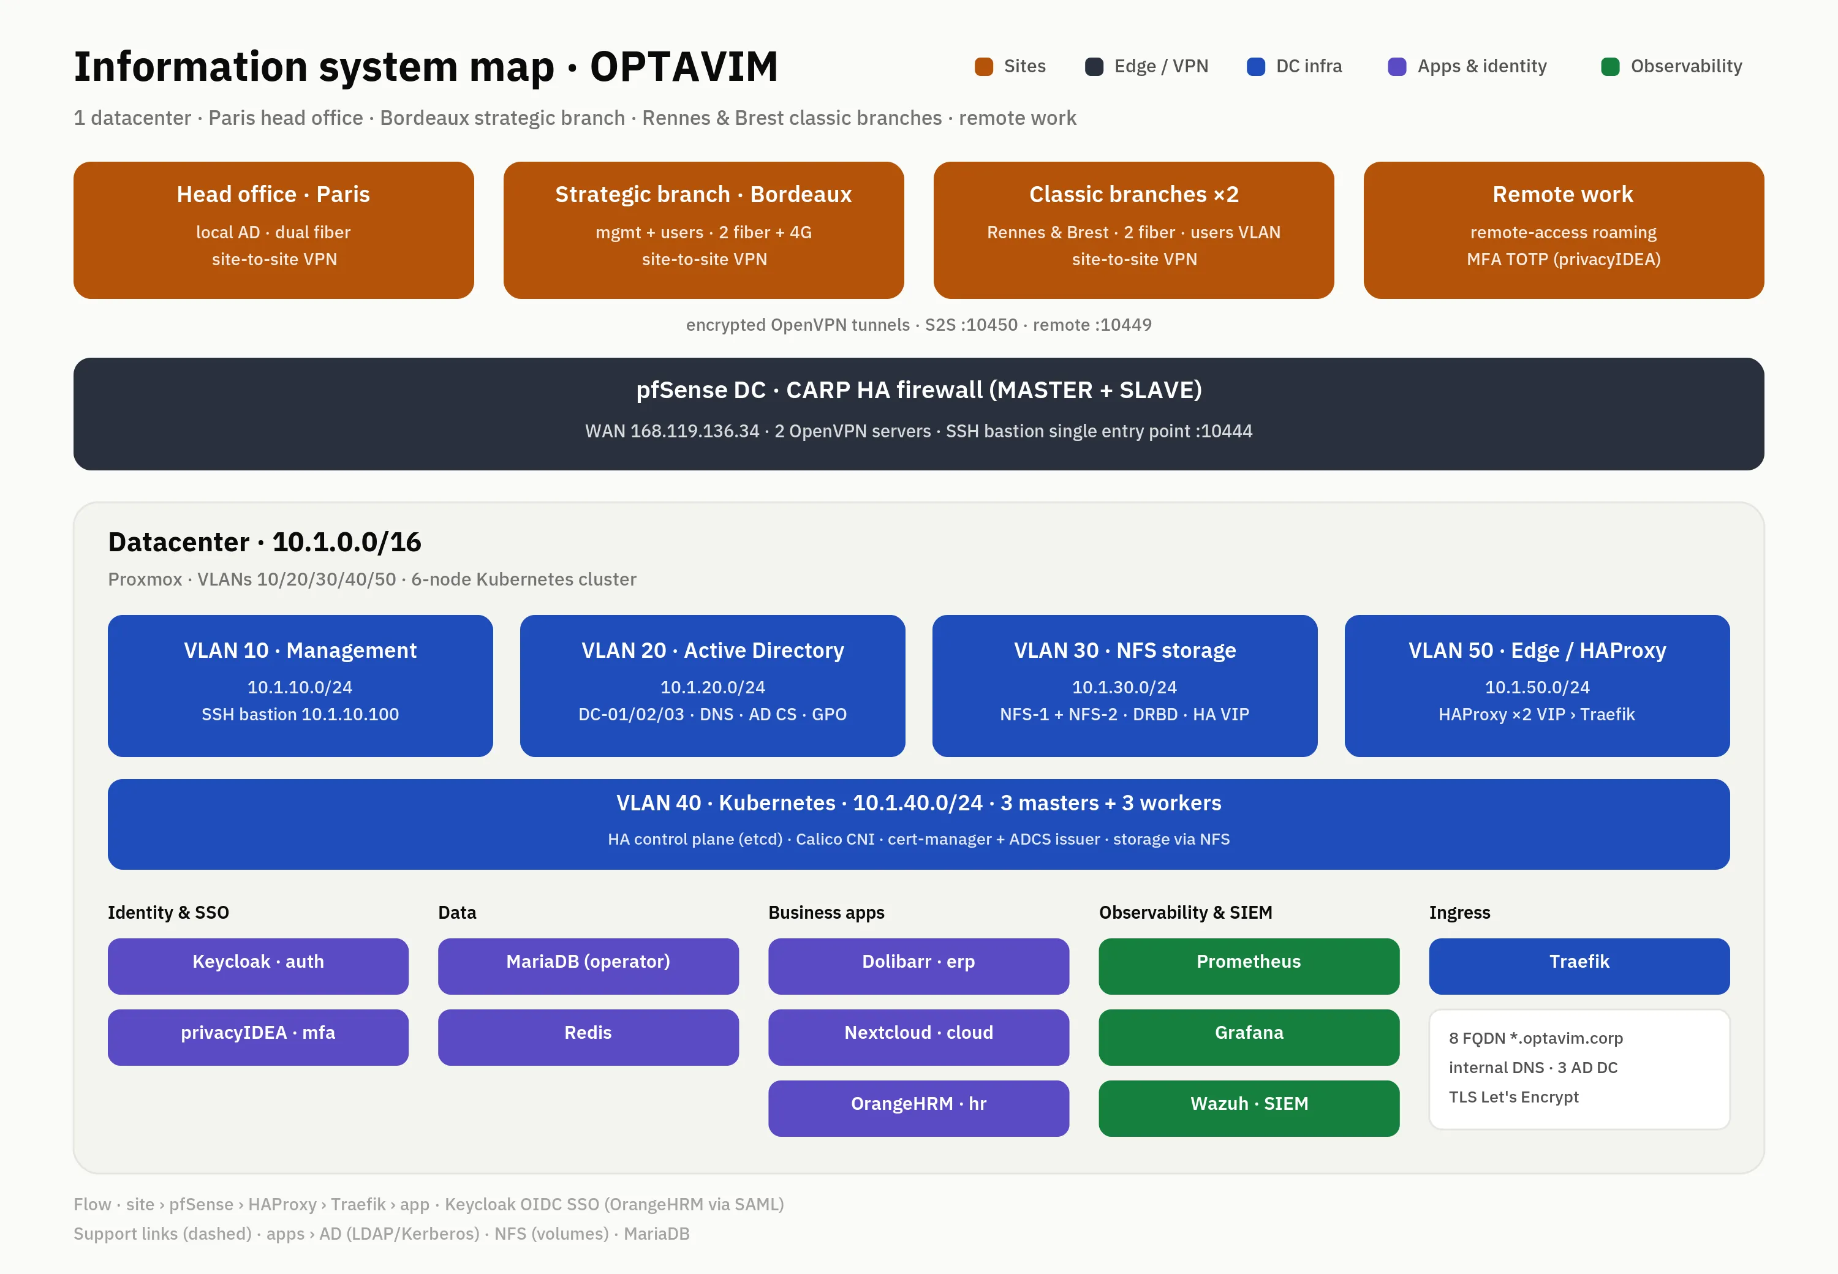Click the Prometheus chip
Screen dimensions: 1838x1274
(x=1249, y=966)
